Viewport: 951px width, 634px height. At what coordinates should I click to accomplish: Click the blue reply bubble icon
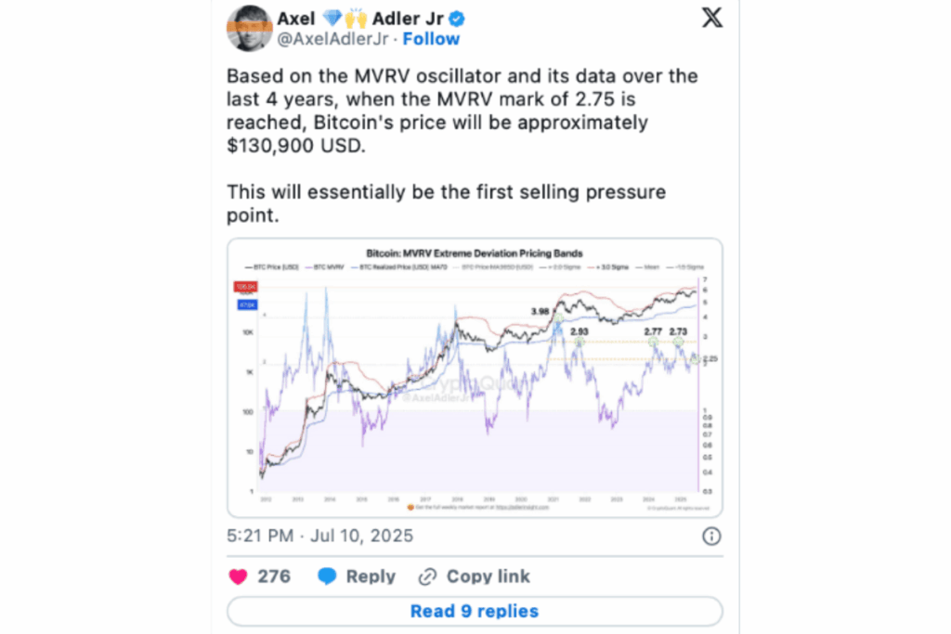click(x=327, y=576)
